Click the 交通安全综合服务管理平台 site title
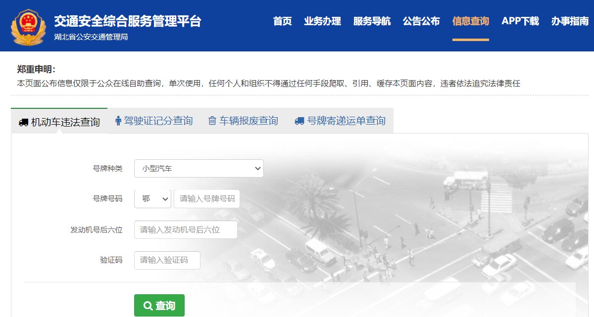The height and width of the screenshot is (317, 594). (128, 21)
